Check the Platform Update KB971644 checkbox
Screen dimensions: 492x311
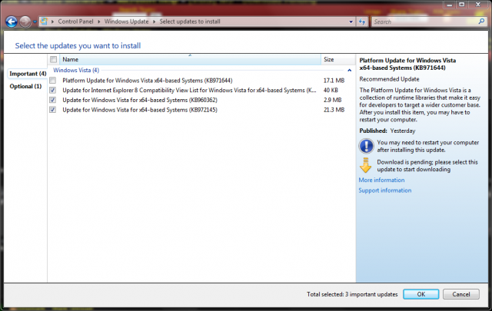pyautogui.click(x=53, y=81)
